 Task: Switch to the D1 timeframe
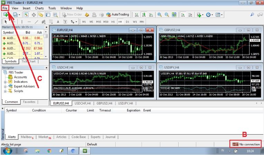(x=128, y=22)
